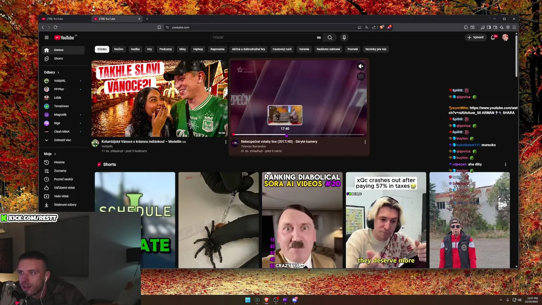Open the Ranking Diabolical Sora AI Short

point(302,220)
